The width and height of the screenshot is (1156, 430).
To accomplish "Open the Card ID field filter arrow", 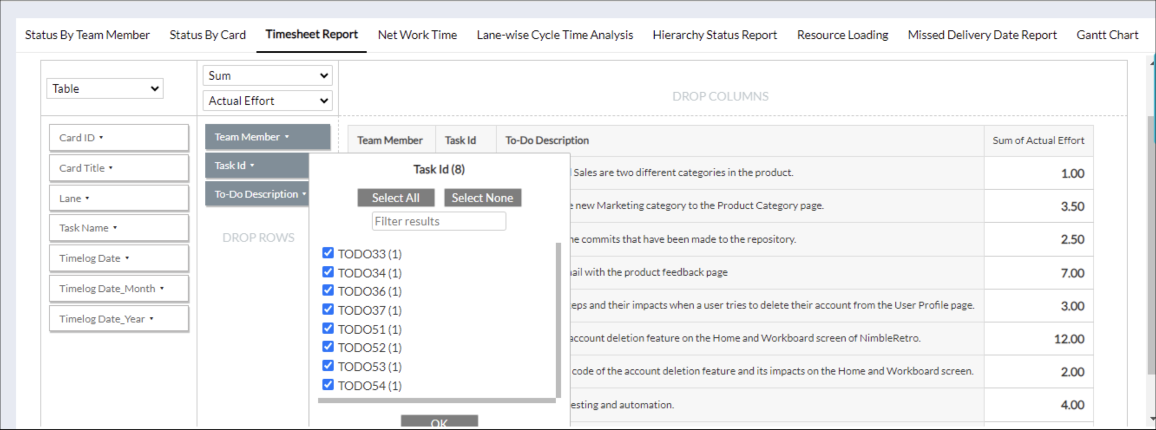I will tap(101, 138).
